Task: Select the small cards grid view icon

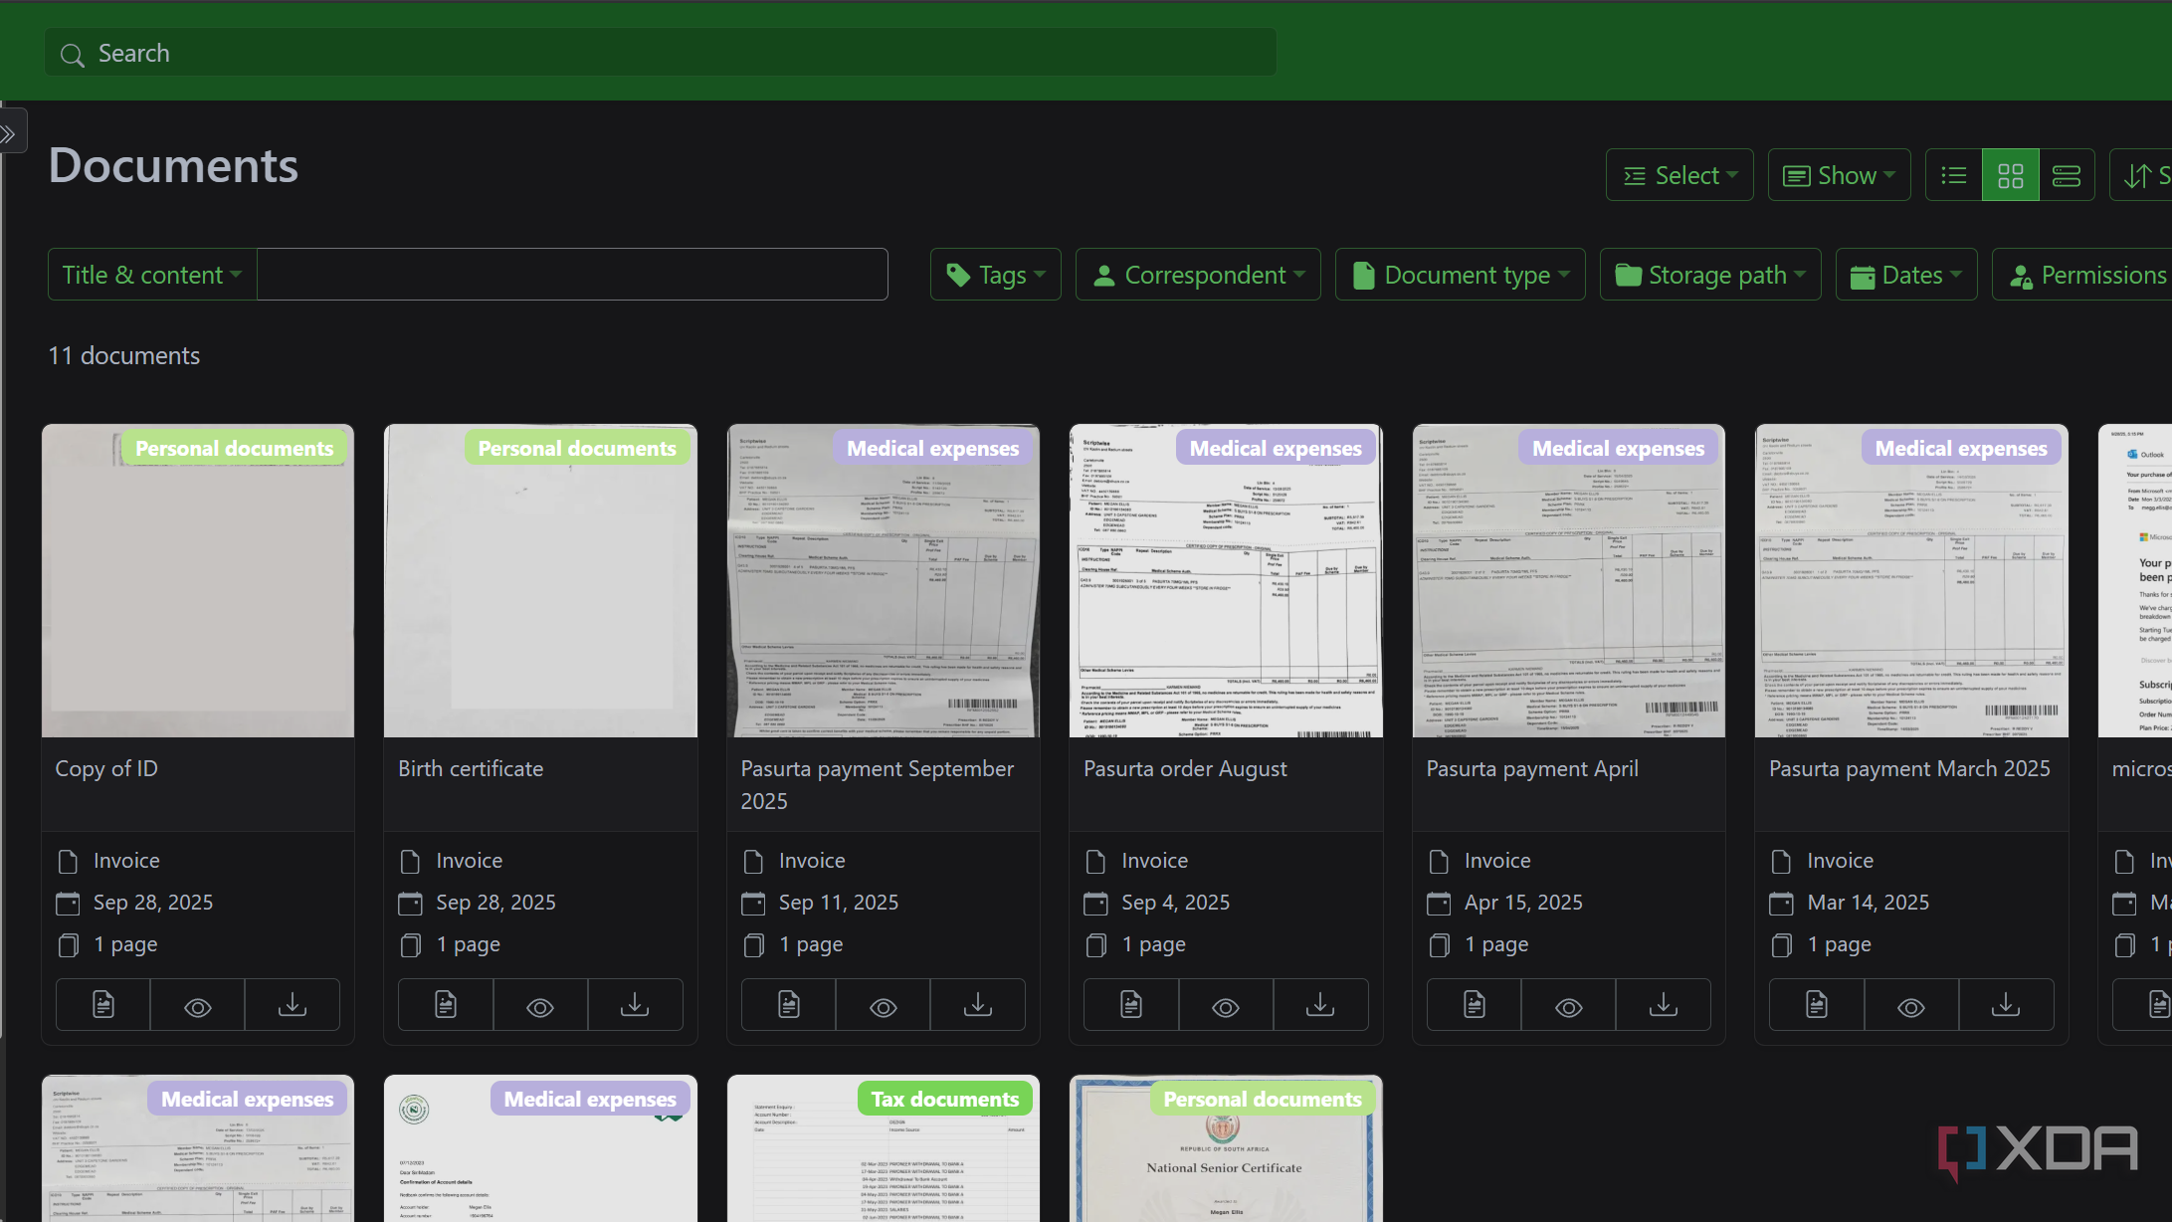Action: pos(2010,176)
